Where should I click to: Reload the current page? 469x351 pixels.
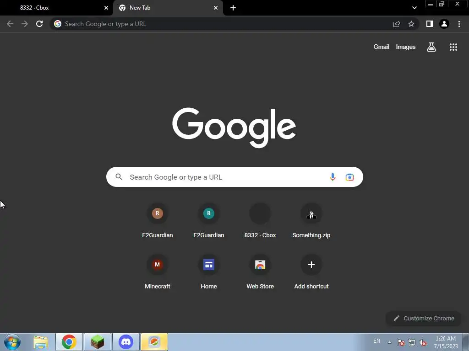[39, 24]
